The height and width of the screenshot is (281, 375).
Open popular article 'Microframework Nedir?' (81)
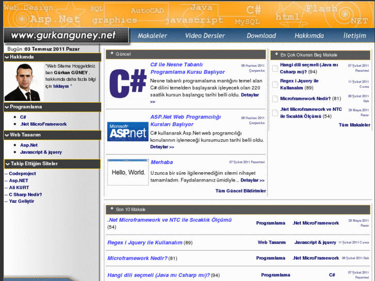tap(305, 98)
